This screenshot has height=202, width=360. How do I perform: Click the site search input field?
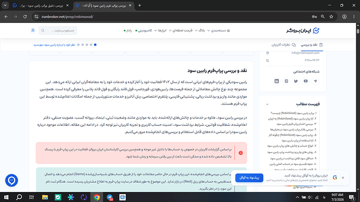pos(58,31)
